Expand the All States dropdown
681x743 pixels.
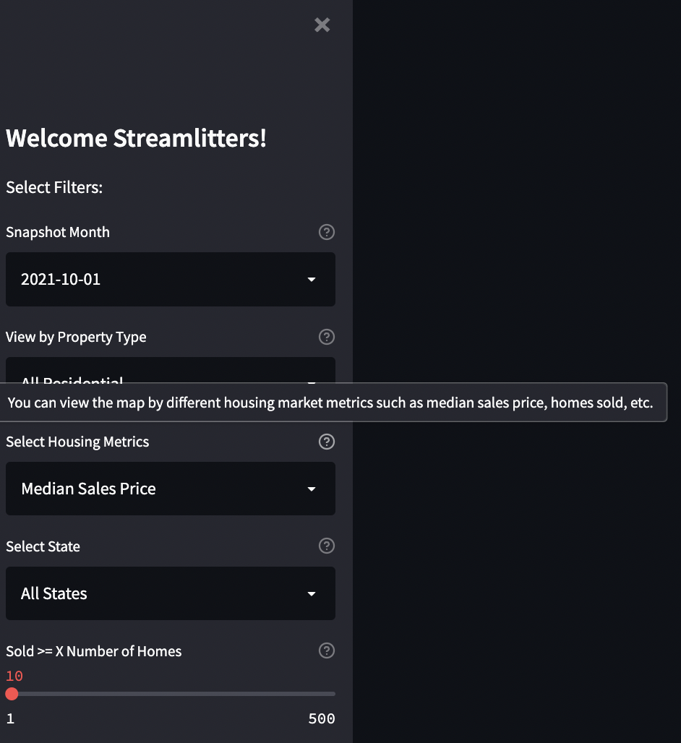coord(171,593)
